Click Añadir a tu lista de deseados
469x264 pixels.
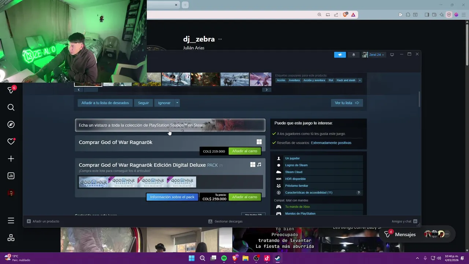click(105, 103)
